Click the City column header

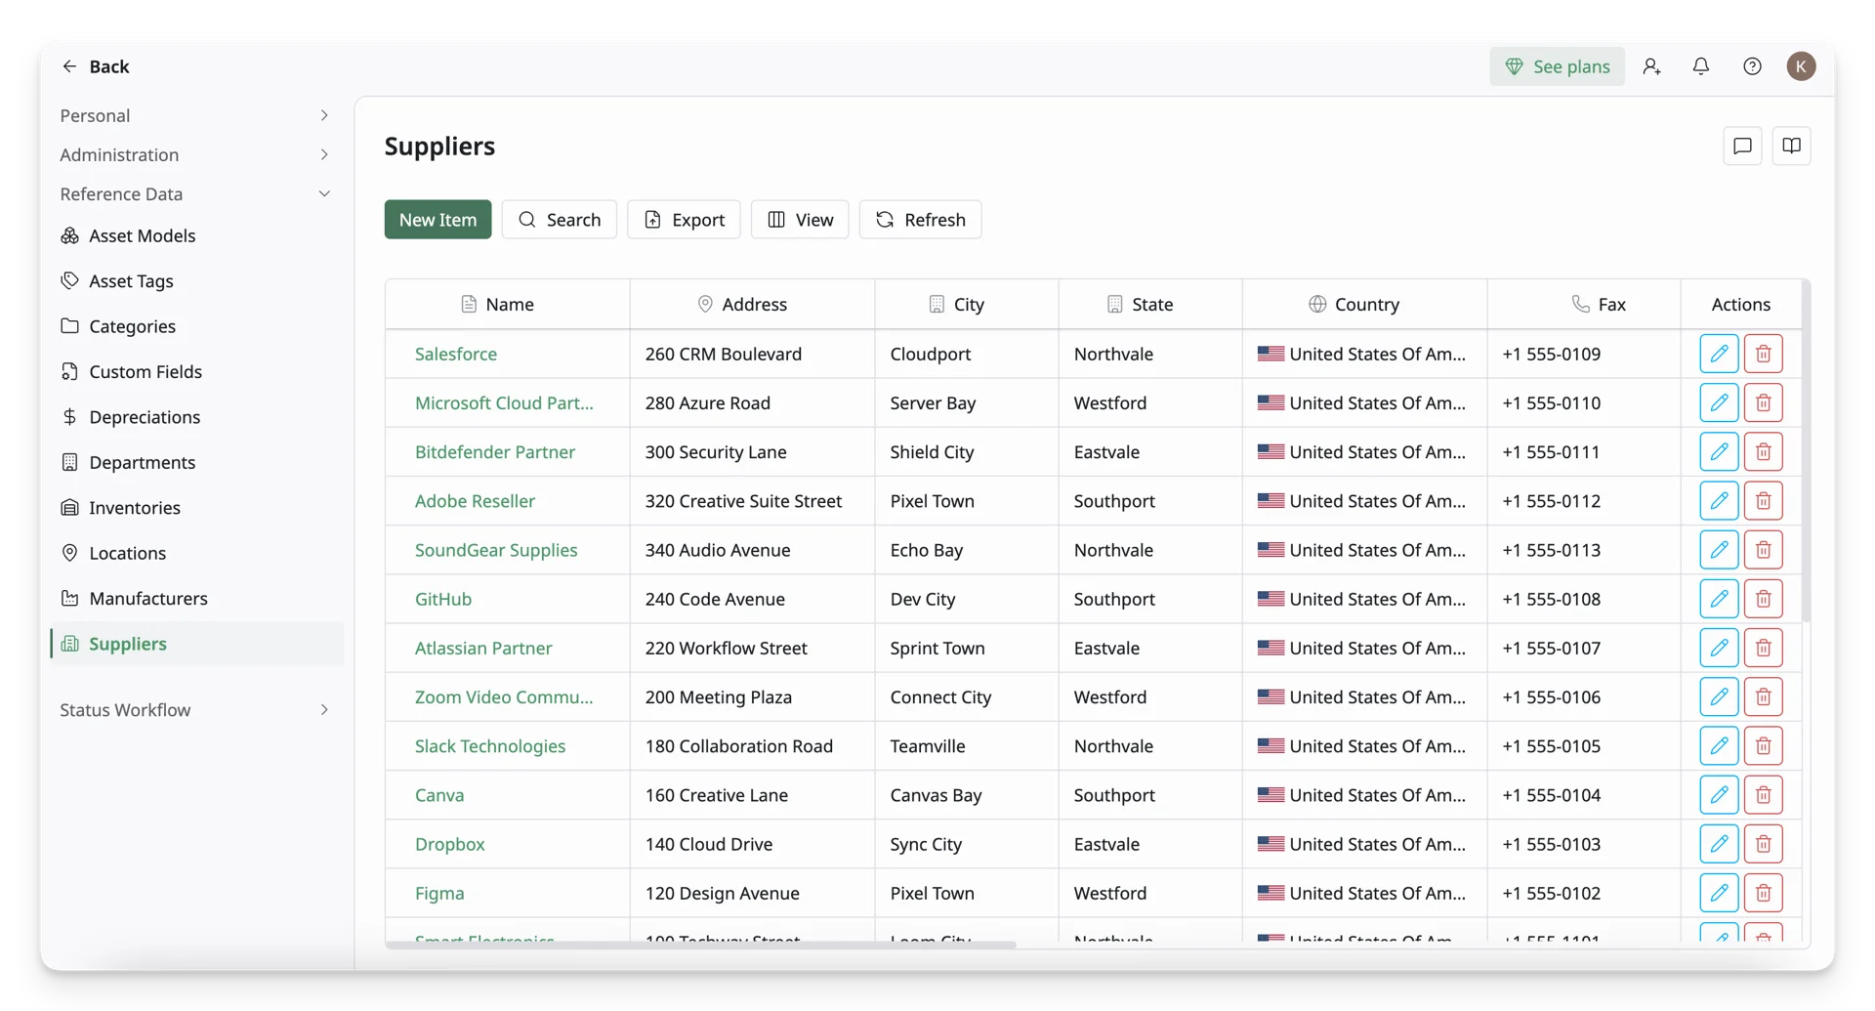967,304
